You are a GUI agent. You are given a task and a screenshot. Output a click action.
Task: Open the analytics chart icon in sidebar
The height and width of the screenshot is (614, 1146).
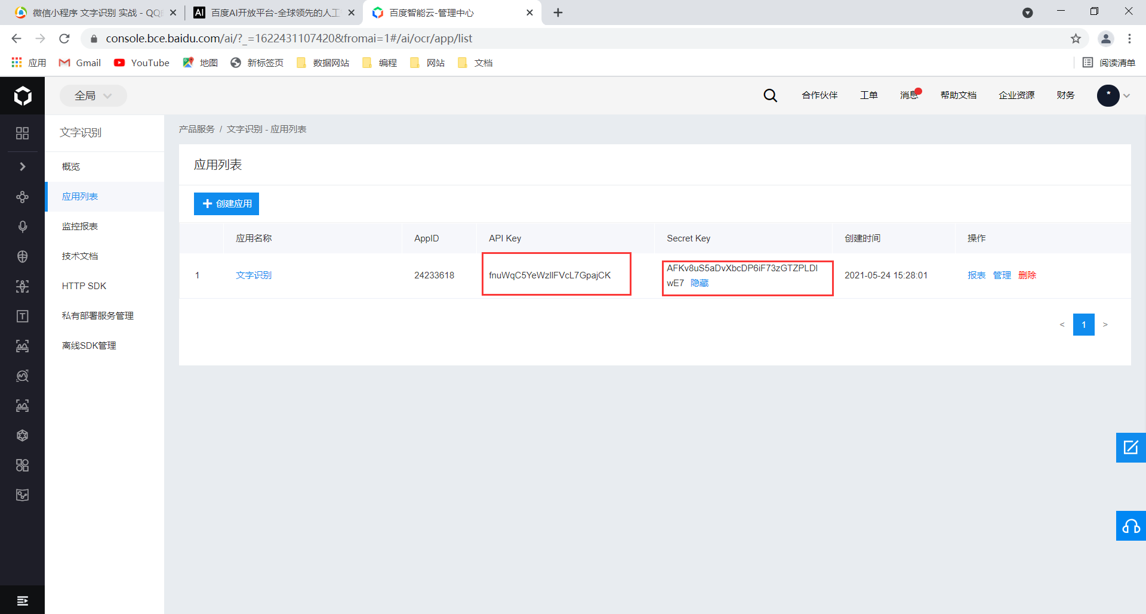click(23, 376)
